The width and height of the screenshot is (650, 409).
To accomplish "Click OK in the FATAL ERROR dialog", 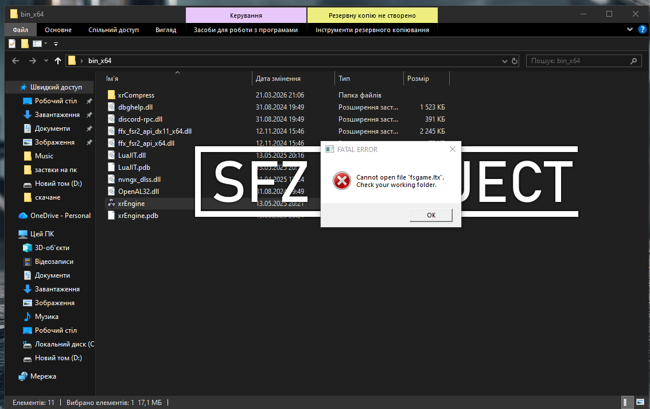I will point(431,215).
